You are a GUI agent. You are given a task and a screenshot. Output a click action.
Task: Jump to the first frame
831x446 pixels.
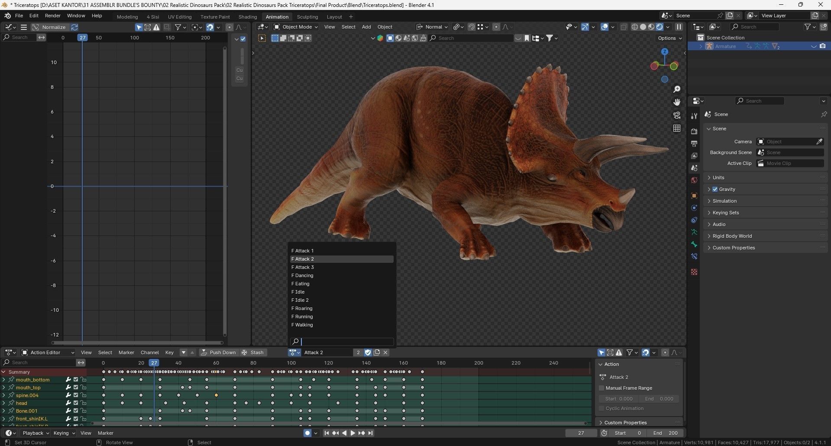[x=327, y=433]
